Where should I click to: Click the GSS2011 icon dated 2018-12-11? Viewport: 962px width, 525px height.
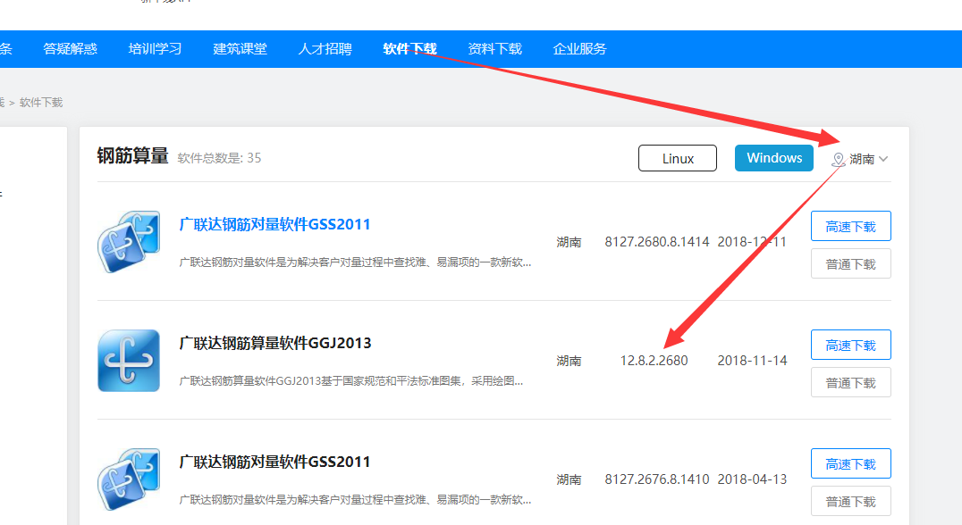[x=129, y=241]
